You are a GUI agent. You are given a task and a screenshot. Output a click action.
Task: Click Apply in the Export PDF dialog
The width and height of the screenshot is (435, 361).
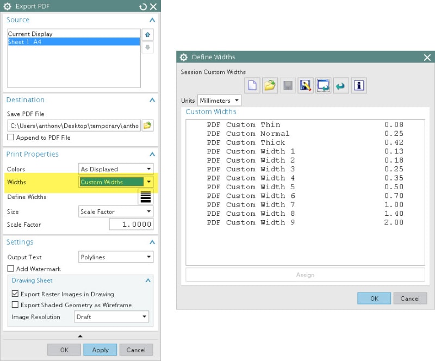point(100,350)
